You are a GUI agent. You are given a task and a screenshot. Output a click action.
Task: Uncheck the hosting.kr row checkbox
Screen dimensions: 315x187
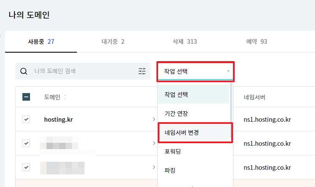26,119
